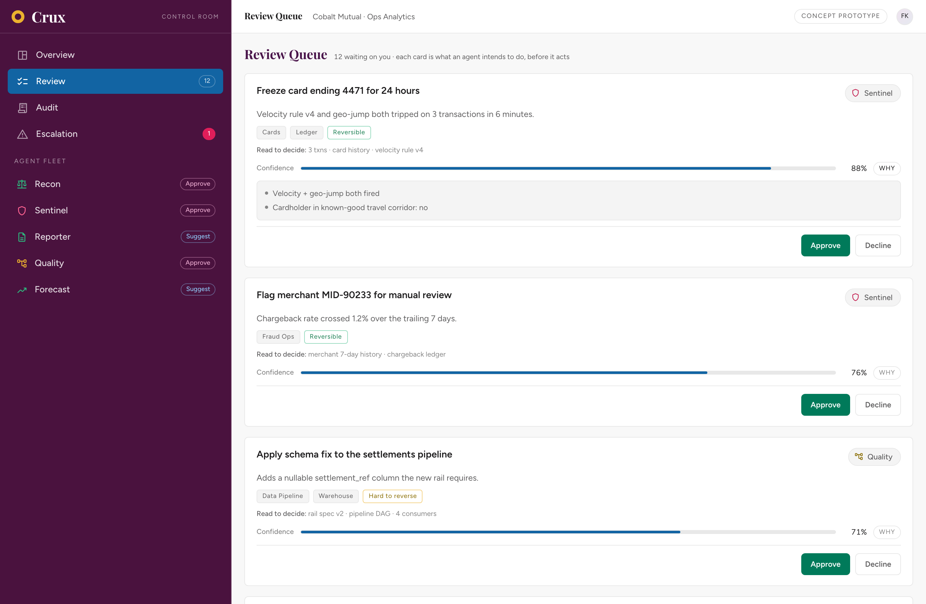The image size is (926, 604).
Task: Approve the settlements schema fix
Action: [825, 564]
